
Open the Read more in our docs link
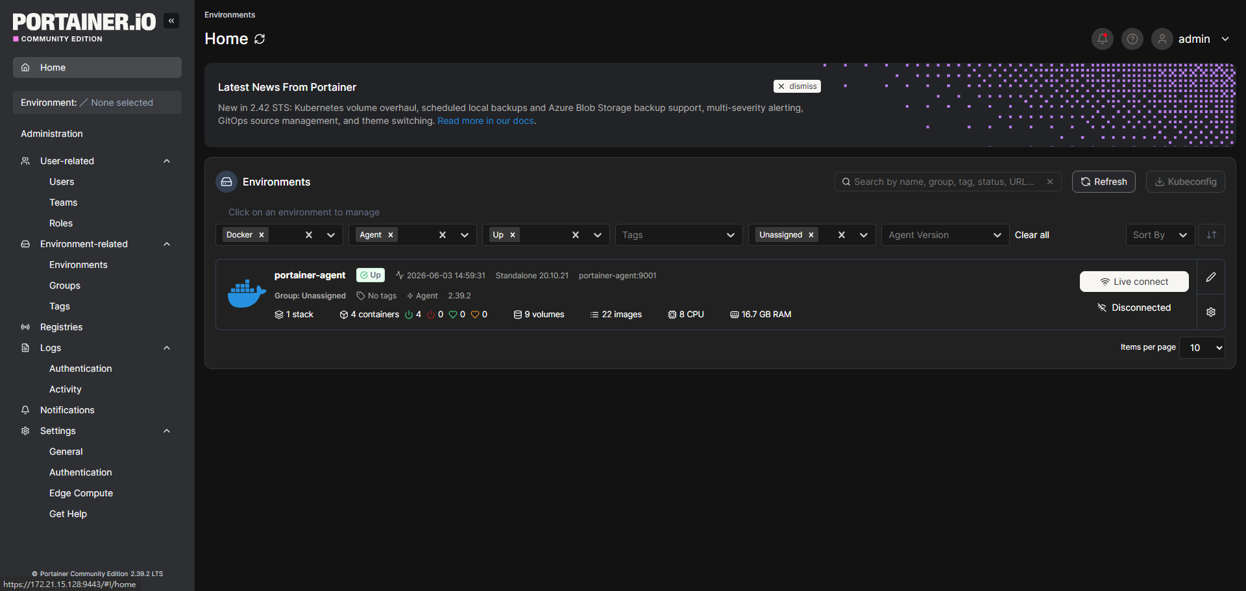tap(485, 121)
